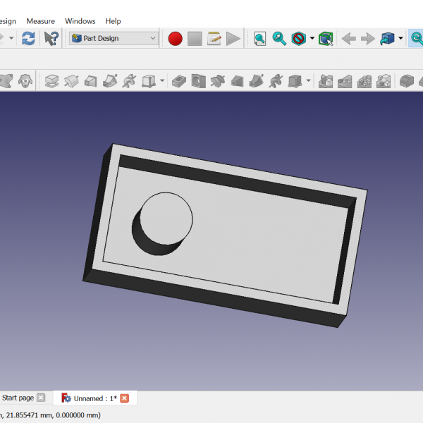The width and height of the screenshot is (423, 423).
Task: Click Fit All view icon
Action: click(260, 39)
